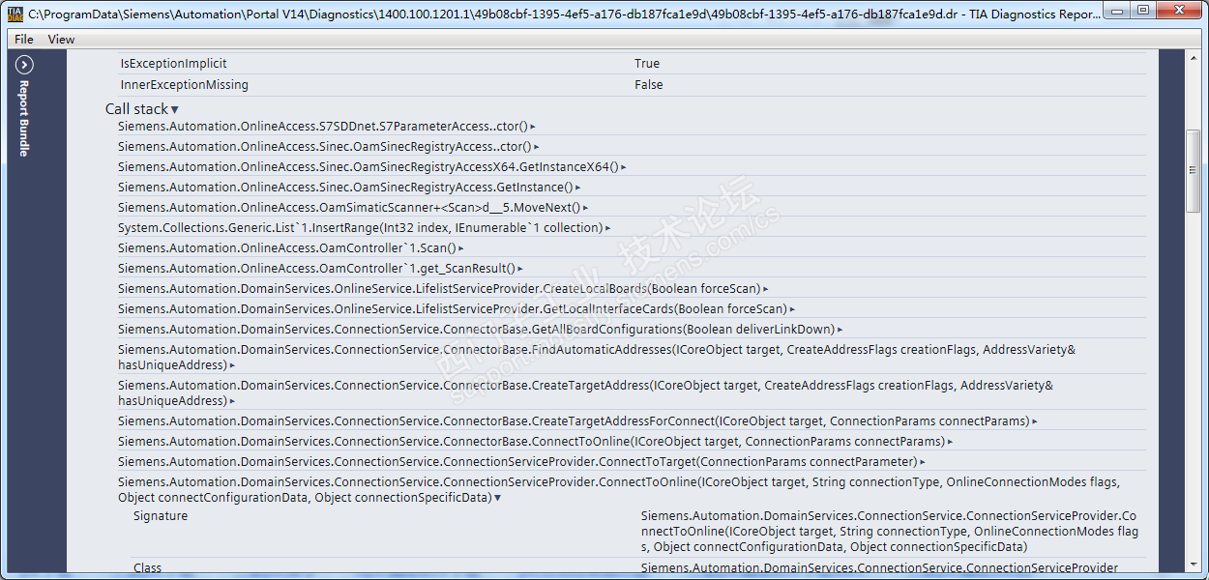
Task: Click the True value of IsExceptionImplicit
Action: 647,64
